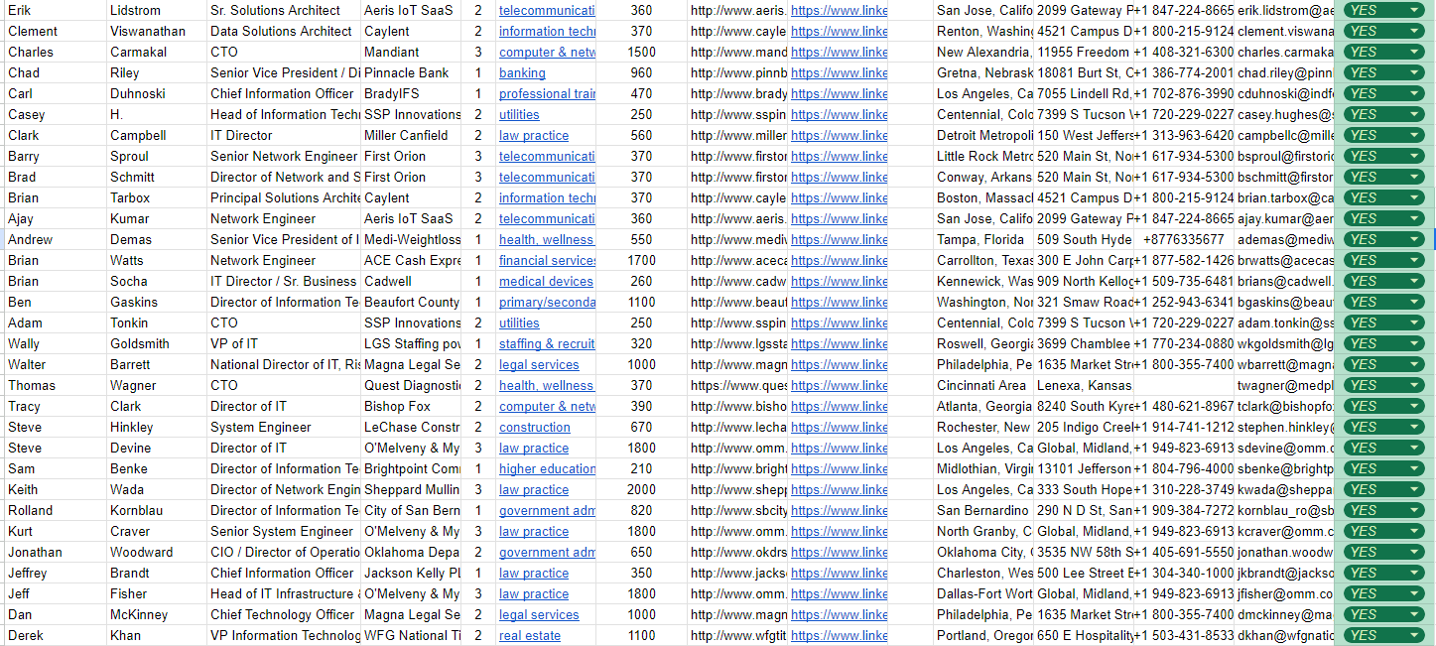Viewport: 1436px width, 646px height.
Task: Open primary/secondary link in Ben Gaskins row
Action: pyautogui.click(x=547, y=302)
